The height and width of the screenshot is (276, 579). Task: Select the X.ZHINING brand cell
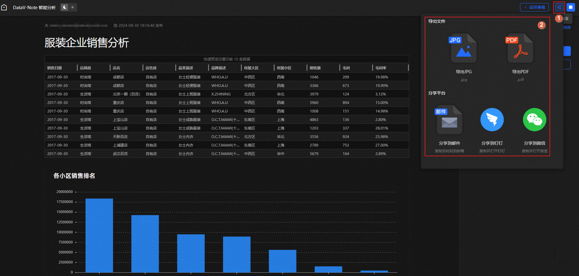pyautogui.click(x=221, y=94)
